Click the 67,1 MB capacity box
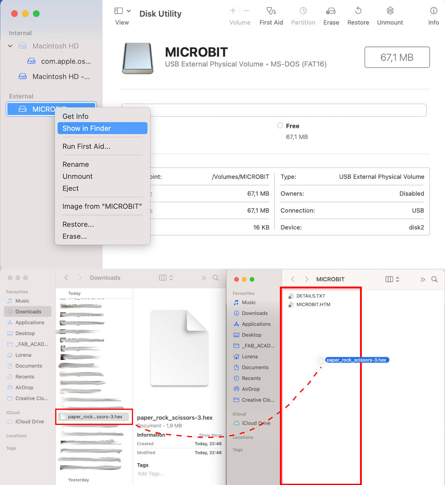 (397, 57)
